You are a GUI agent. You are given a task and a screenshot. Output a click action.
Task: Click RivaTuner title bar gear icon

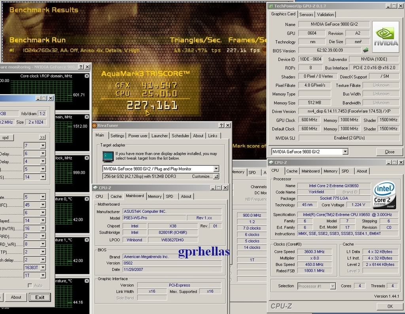95,125
